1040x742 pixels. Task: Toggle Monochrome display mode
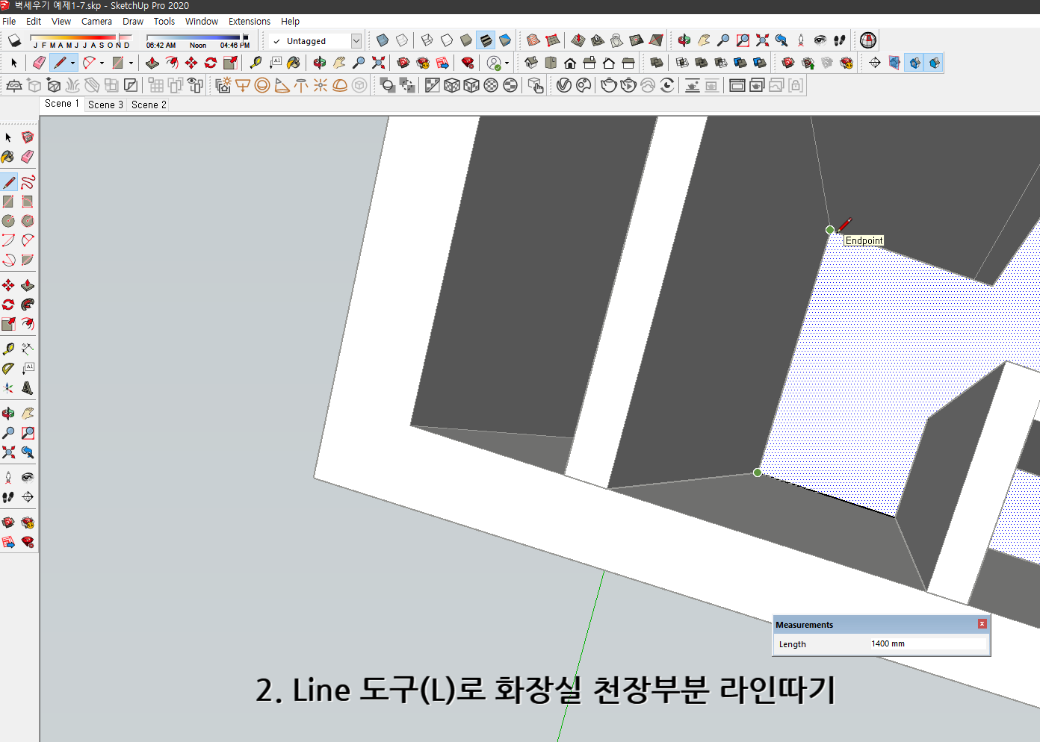[505, 40]
